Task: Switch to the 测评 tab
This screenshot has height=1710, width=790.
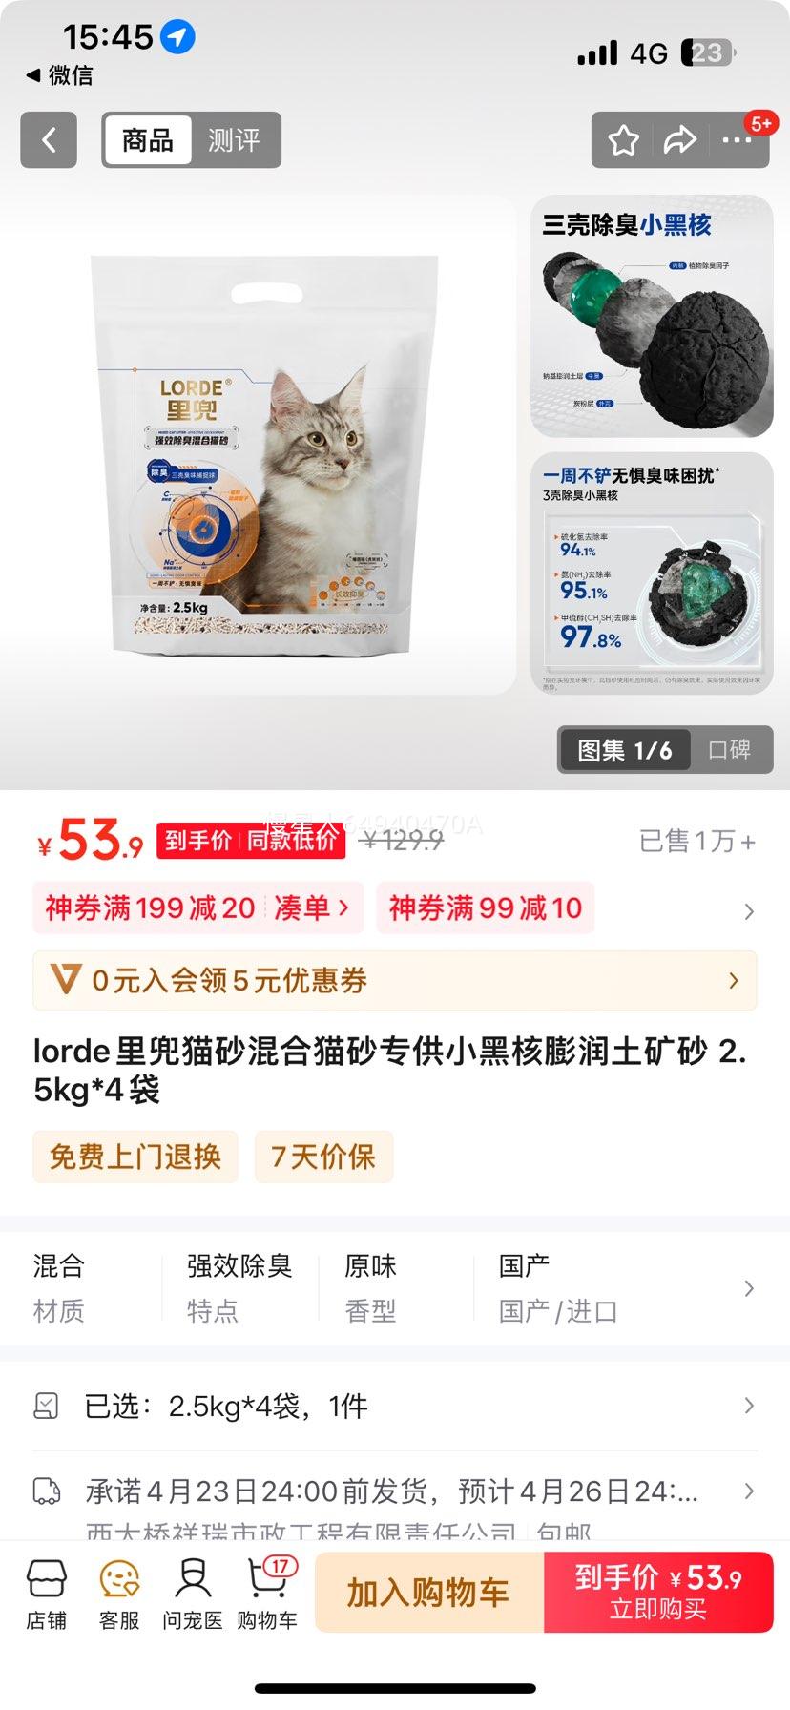Action: [x=234, y=140]
